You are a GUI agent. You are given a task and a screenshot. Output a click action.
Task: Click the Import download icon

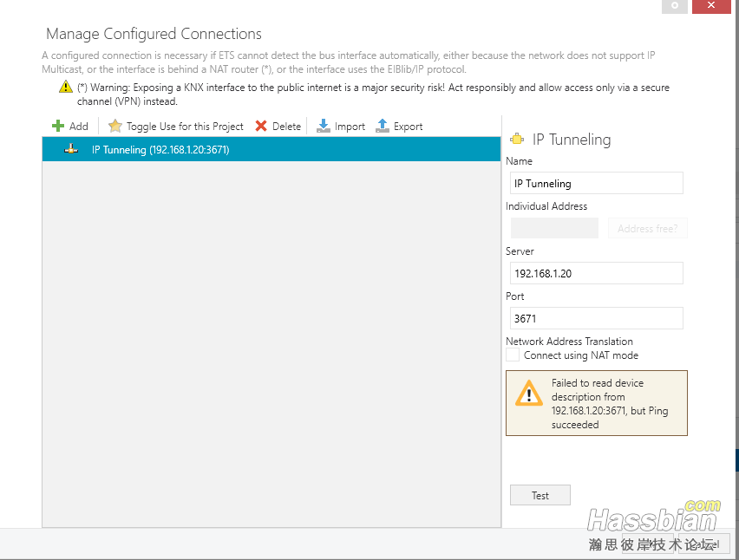324,127
